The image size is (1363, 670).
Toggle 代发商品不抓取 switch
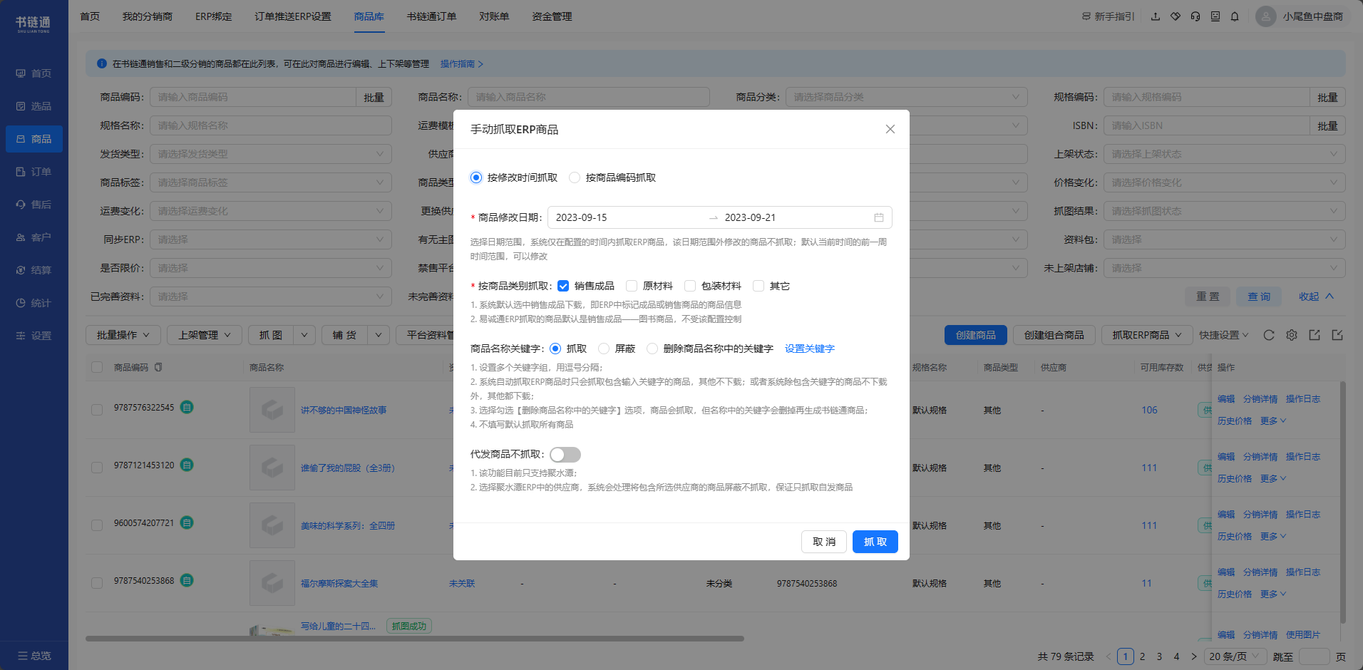(565, 455)
